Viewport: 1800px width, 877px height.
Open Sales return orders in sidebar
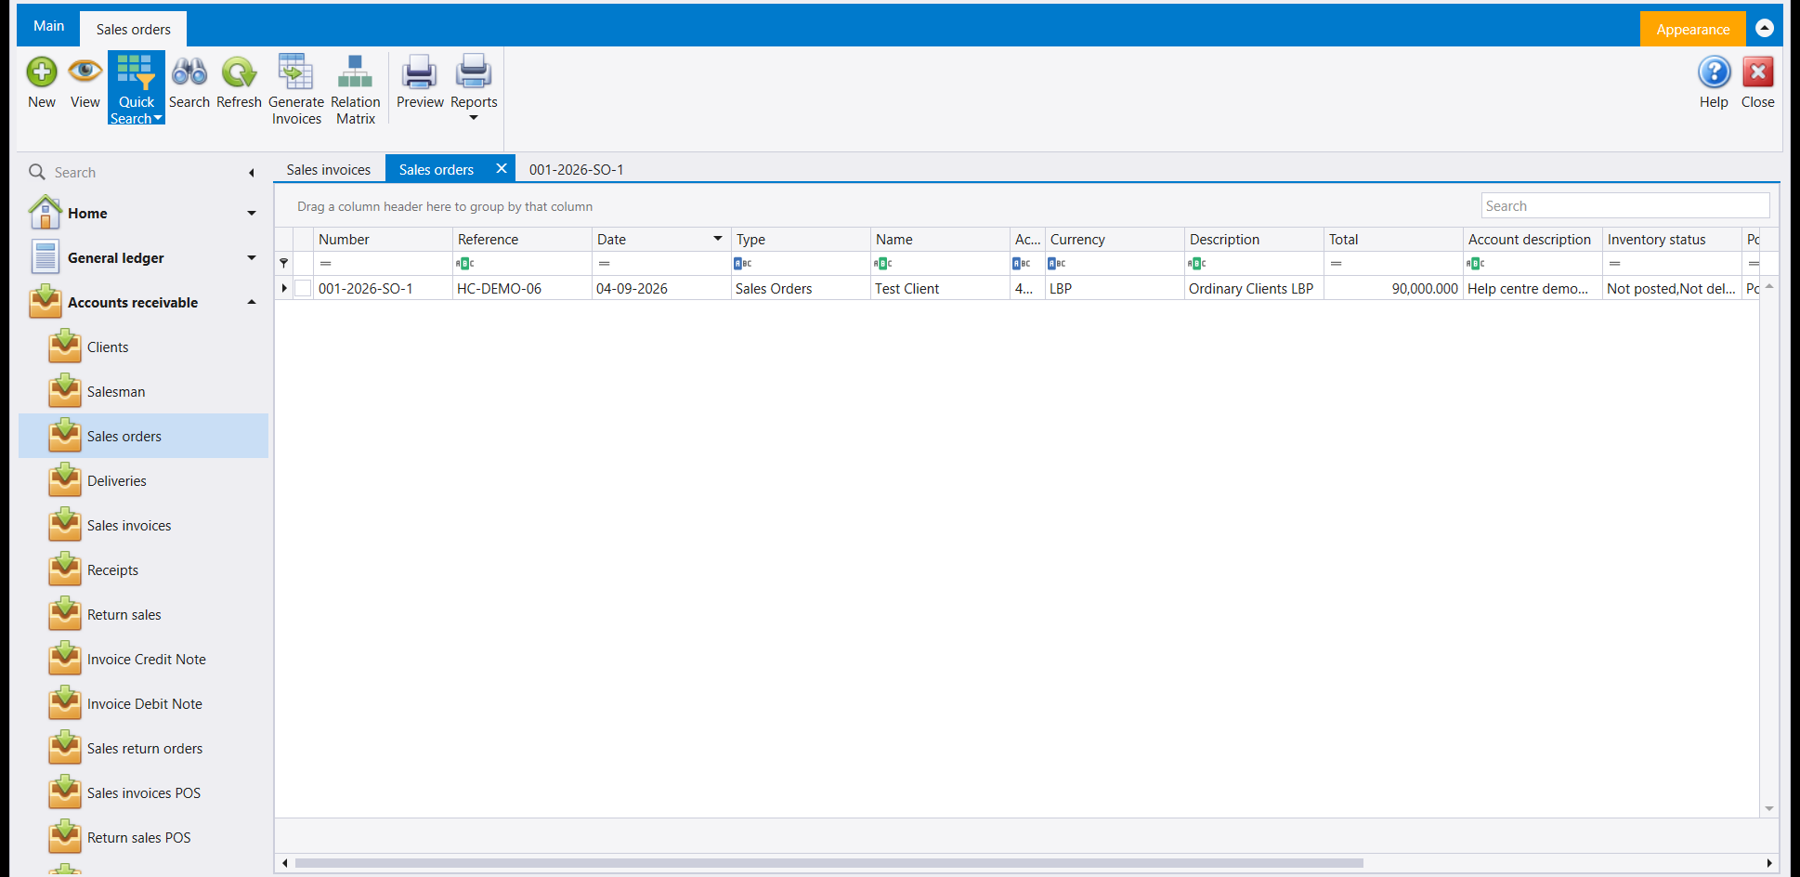click(x=143, y=749)
